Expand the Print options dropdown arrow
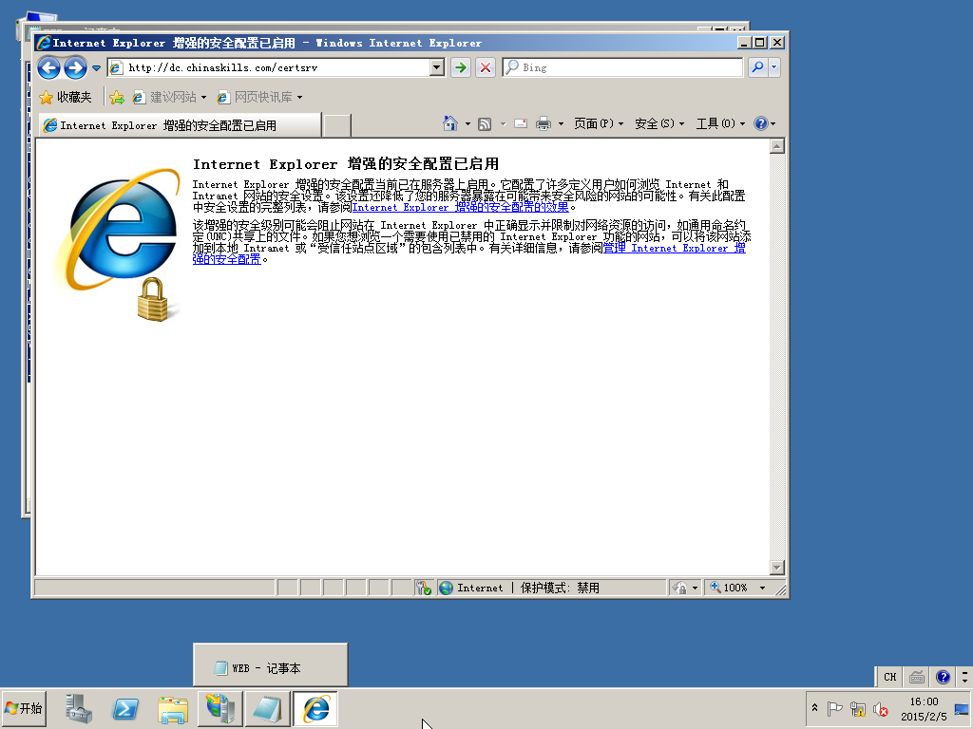973x729 pixels. (x=561, y=124)
